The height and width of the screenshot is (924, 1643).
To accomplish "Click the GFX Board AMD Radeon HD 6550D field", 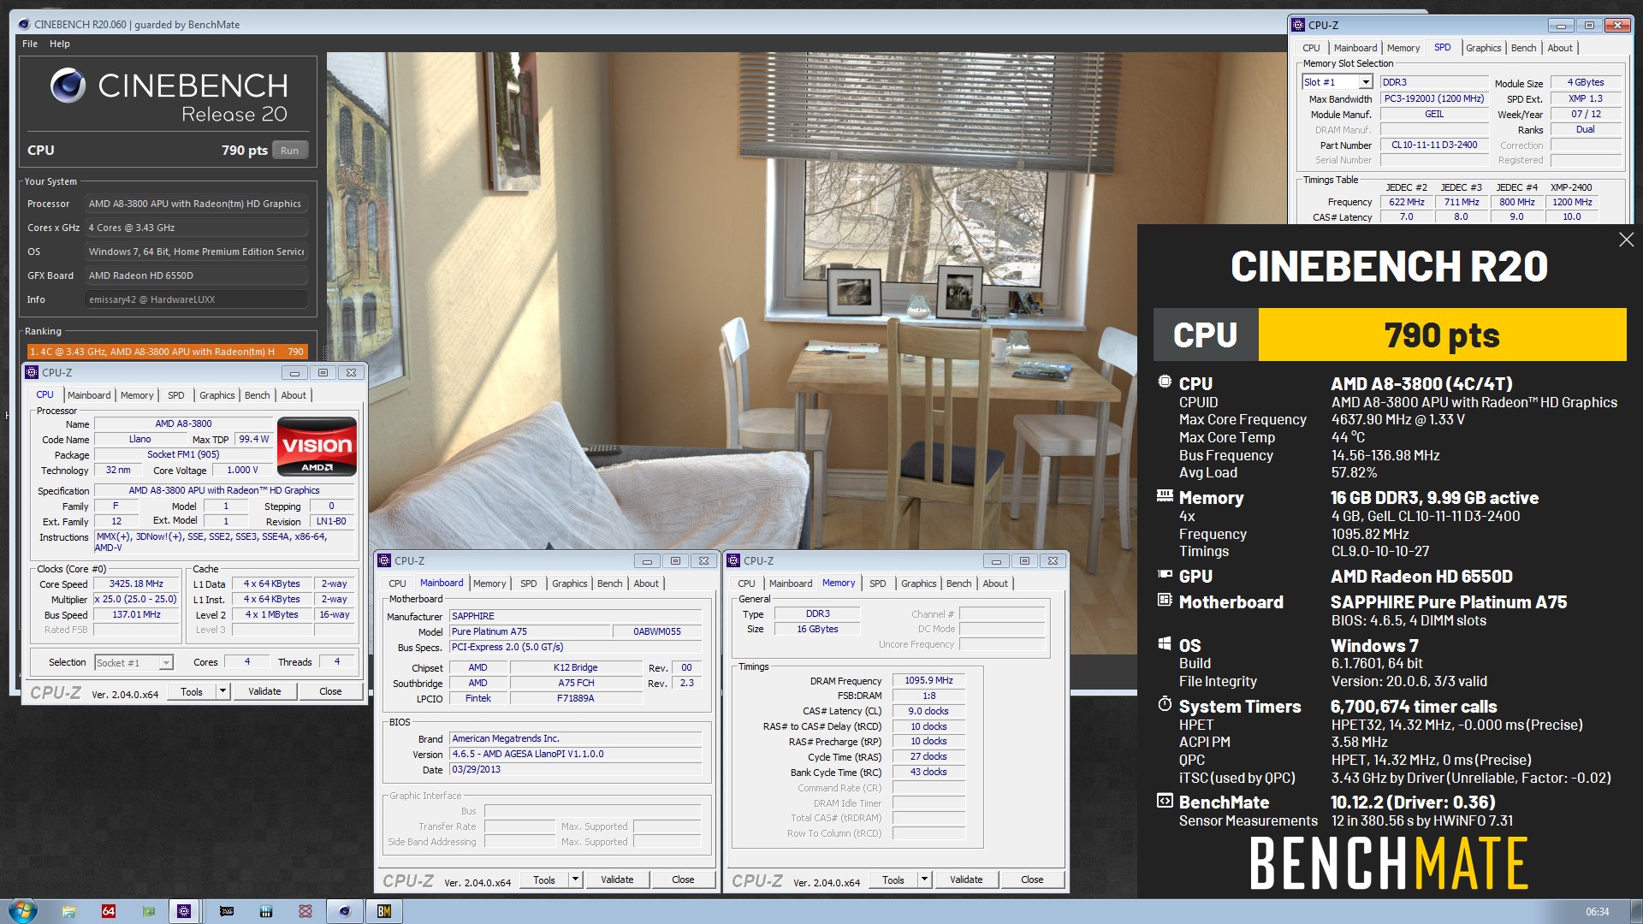I will click(x=196, y=275).
